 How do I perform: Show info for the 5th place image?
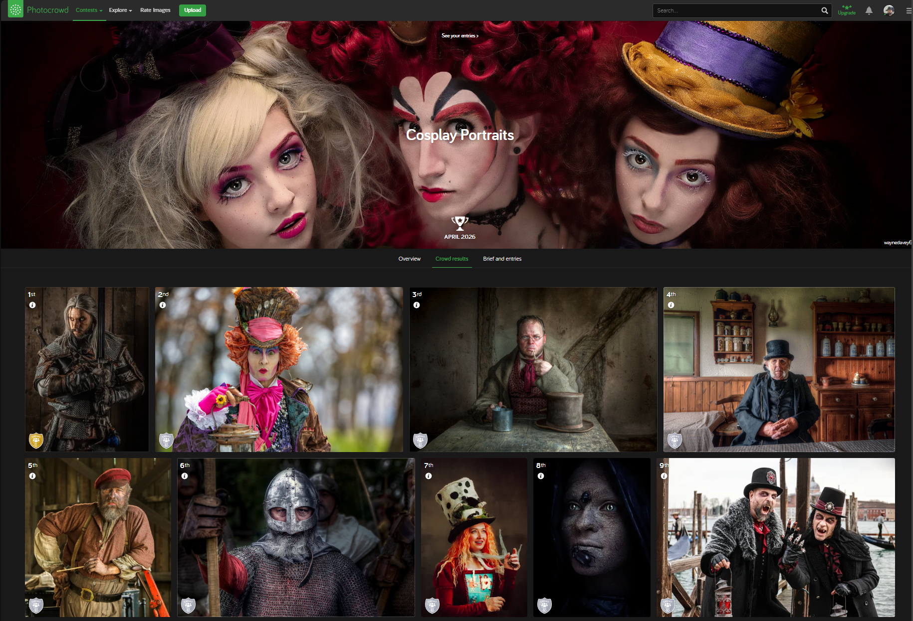coord(32,476)
